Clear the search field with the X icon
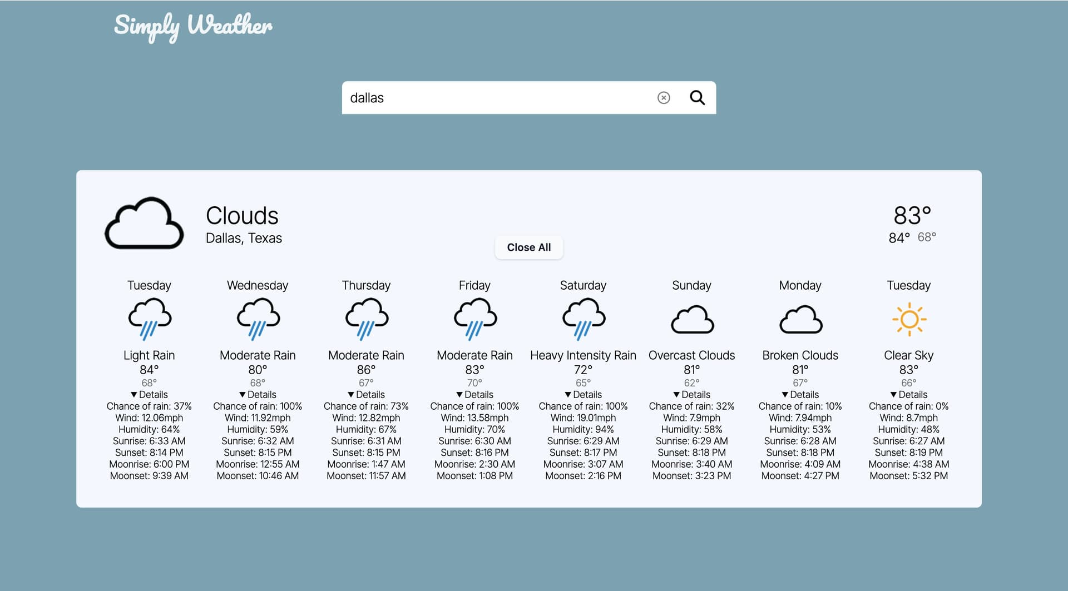The width and height of the screenshot is (1068, 591). coord(664,98)
